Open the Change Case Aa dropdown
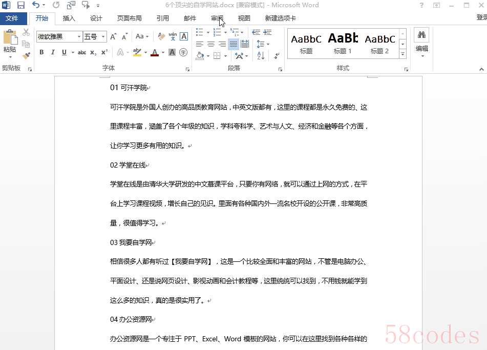487x350 pixels. tap(142, 36)
